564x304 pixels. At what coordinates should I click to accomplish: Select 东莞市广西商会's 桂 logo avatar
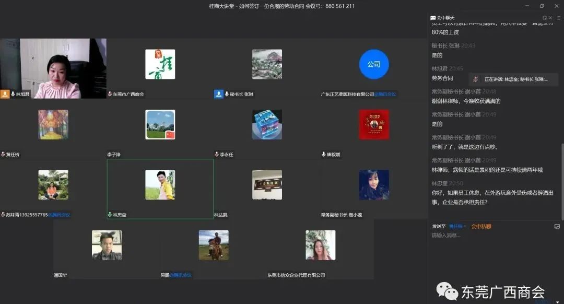click(160, 64)
